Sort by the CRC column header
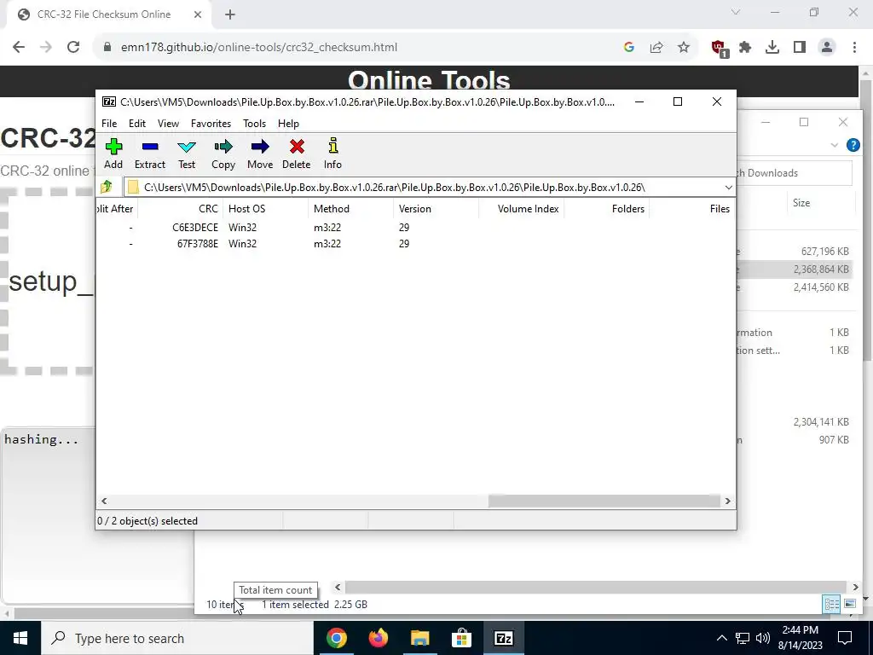The height and width of the screenshot is (655, 873). point(181,209)
